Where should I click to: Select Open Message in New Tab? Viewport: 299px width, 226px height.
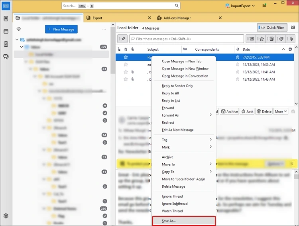click(x=184, y=61)
